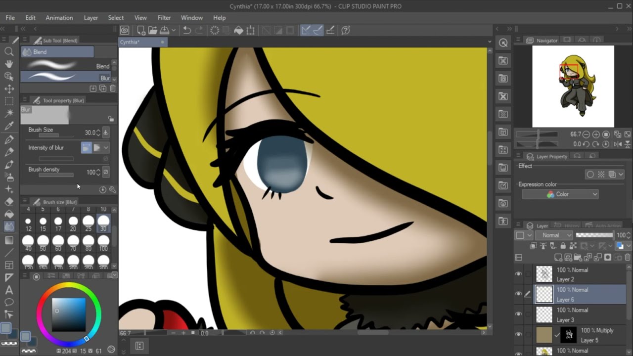Click Zoom in button in Navigator
The height and width of the screenshot is (356, 633).
[596, 134]
